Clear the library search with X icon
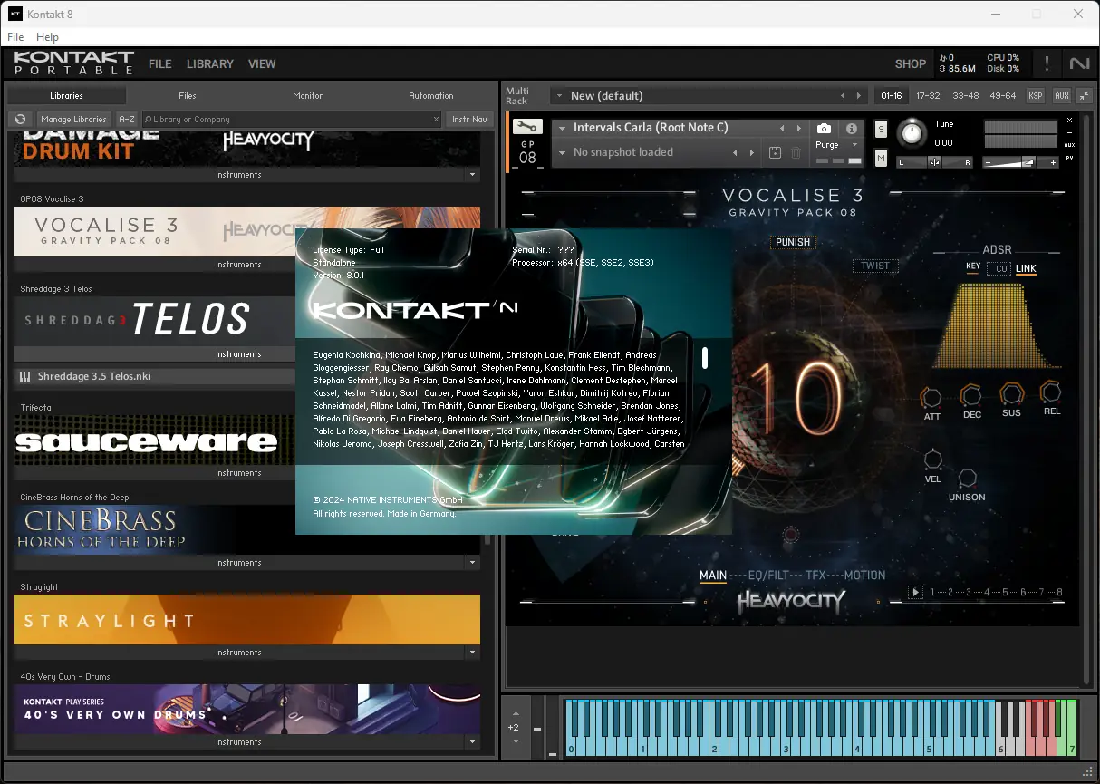 (x=436, y=120)
